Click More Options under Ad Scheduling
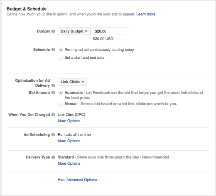 pos(69,141)
